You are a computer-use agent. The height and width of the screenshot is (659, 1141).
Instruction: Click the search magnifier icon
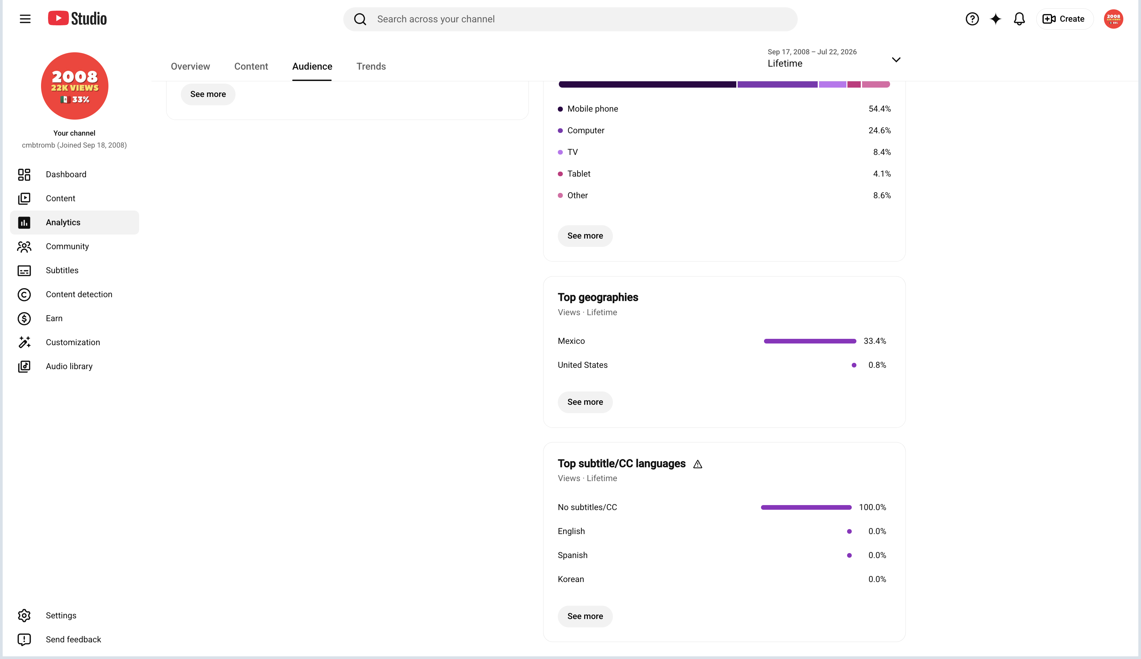pos(360,19)
